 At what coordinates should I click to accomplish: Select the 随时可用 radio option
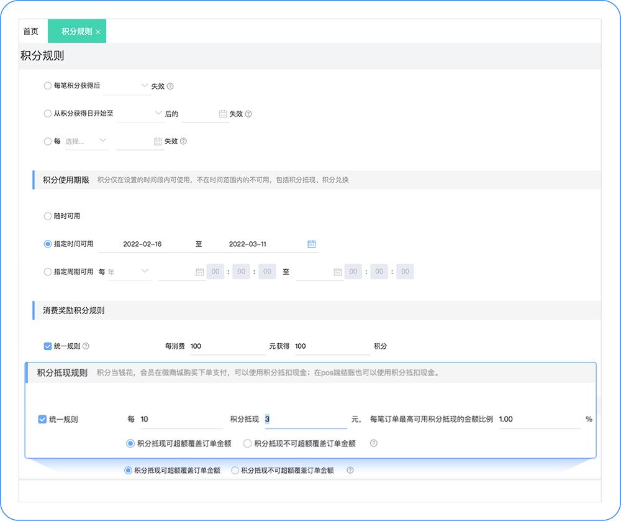click(x=48, y=216)
